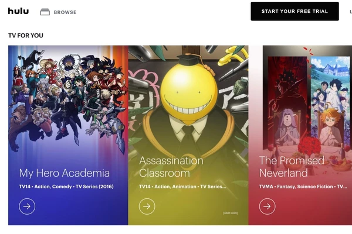Click Start Your Free Trial button

pos(295,11)
